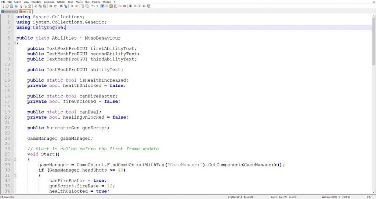Open the Language menu

pos(49,2)
